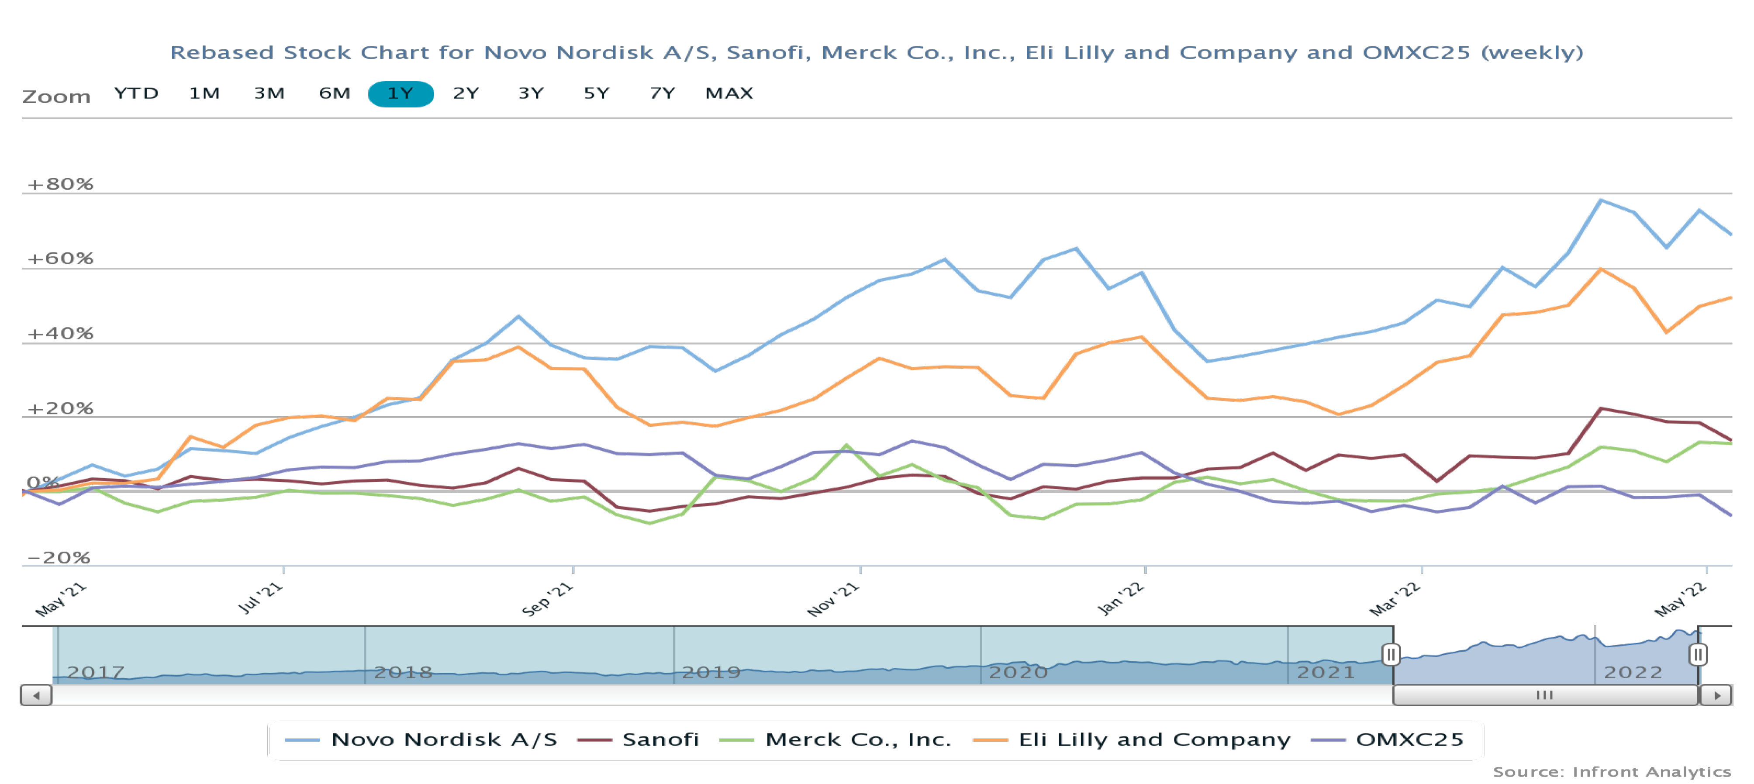
Task: Show the MAX time range
Action: point(729,93)
